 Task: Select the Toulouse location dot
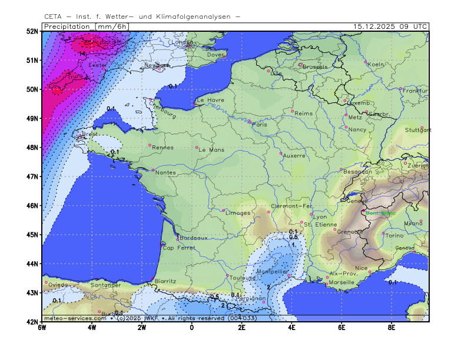point(227,275)
